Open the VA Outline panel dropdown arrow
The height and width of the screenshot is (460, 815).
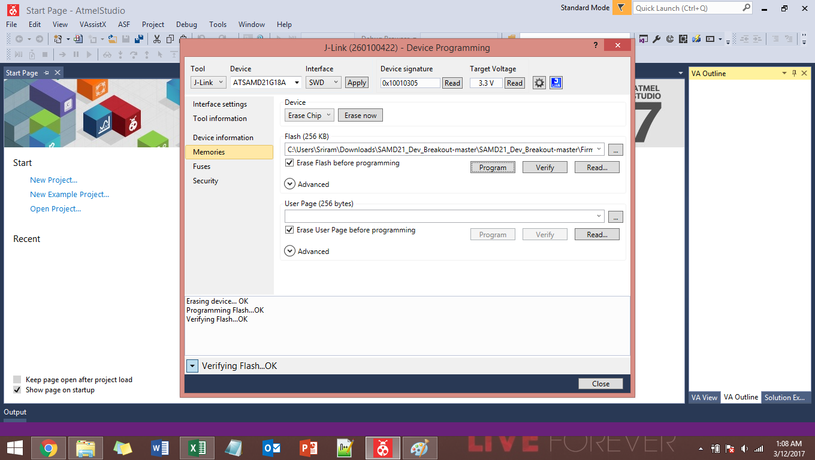pos(784,73)
